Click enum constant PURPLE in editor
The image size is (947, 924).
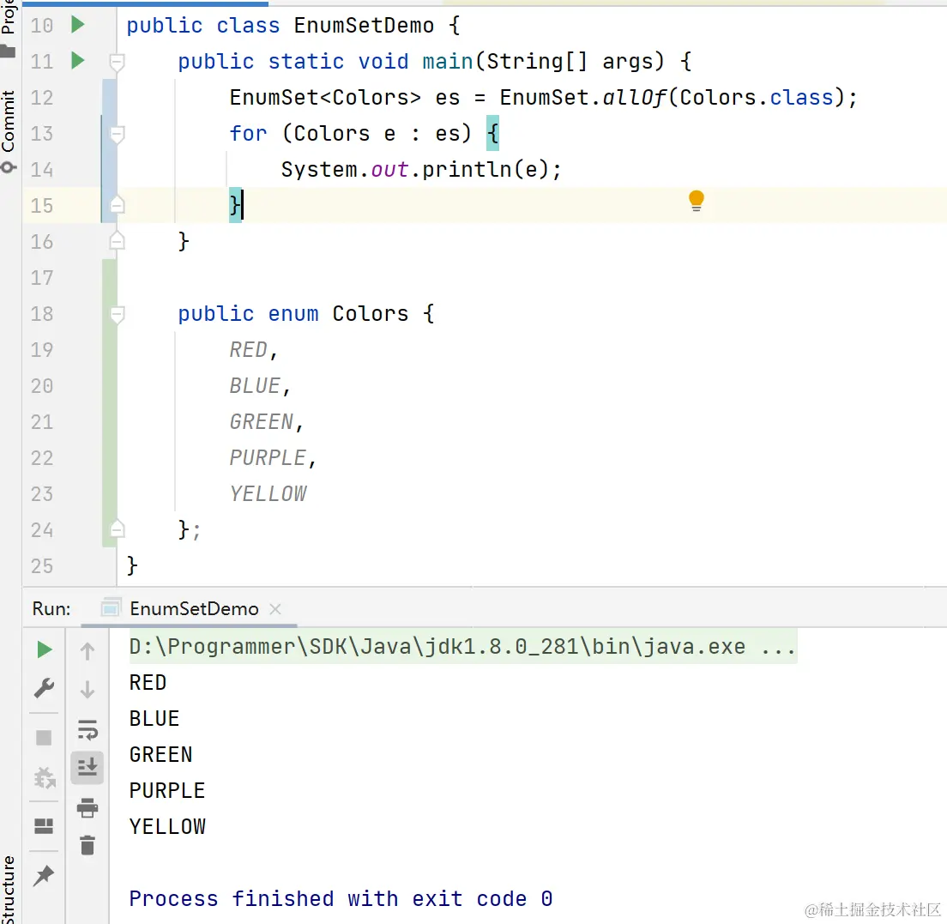[268, 457]
